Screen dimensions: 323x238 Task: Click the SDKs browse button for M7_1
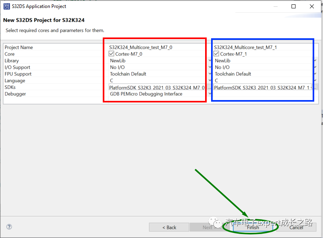pos(315,87)
